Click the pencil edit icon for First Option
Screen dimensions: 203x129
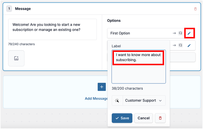click(189, 33)
